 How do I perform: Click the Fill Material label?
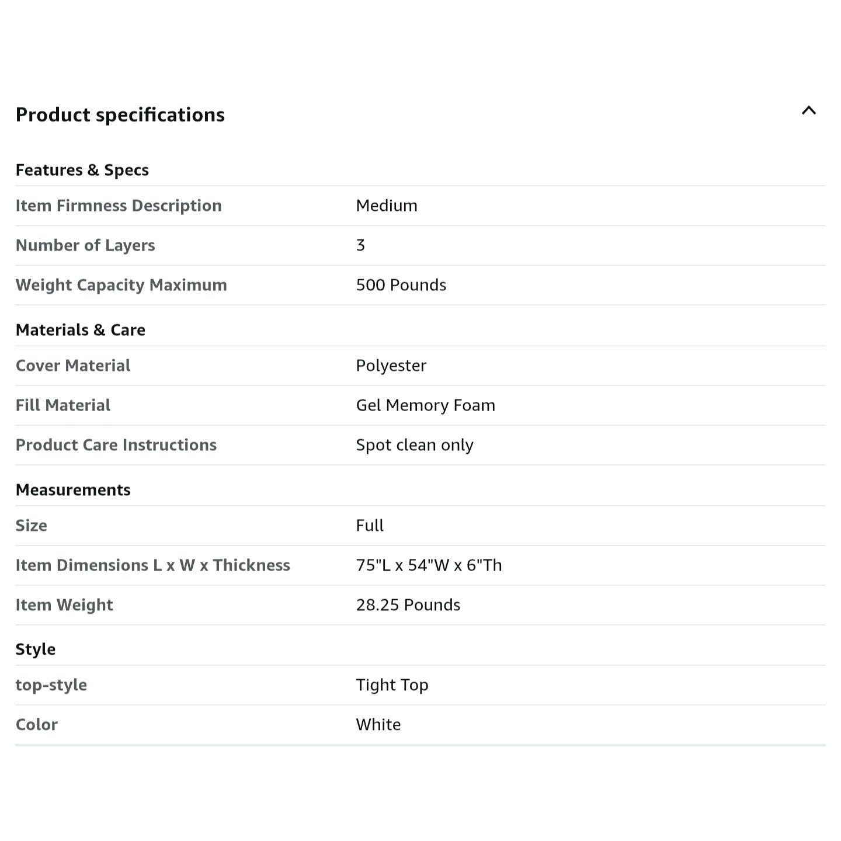(x=63, y=405)
